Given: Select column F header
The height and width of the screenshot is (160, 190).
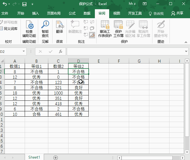Looking at the screenshot, I should (119, 61).
